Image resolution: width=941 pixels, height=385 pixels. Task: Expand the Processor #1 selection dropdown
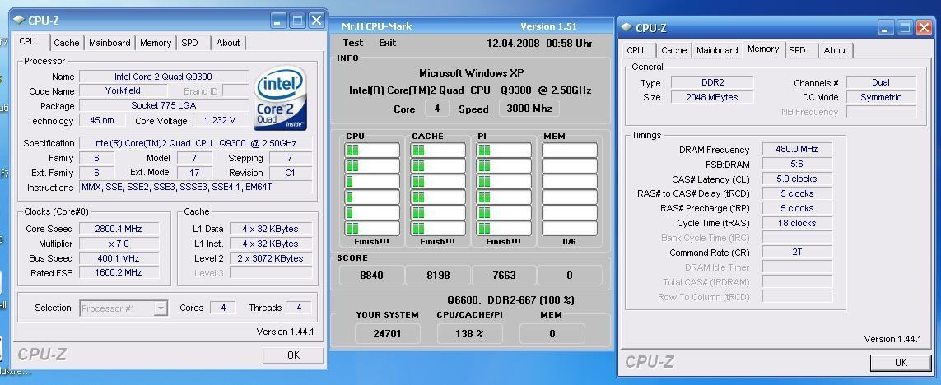[161, 308]
